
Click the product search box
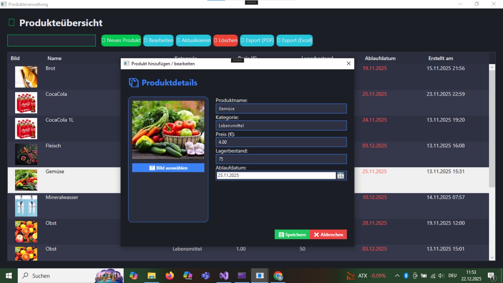(x=51, y=41)
